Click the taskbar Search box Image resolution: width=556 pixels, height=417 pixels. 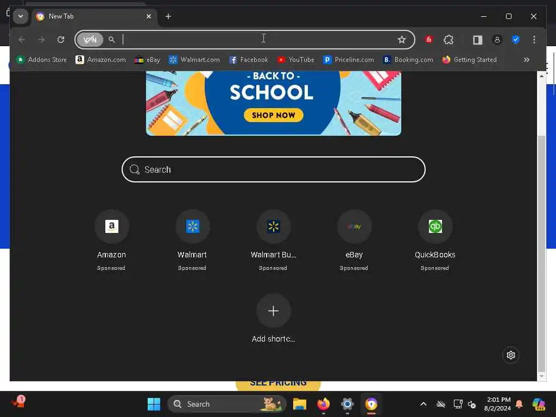227,404
